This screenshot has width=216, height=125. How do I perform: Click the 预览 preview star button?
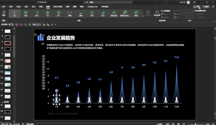[x=4, y=13]
